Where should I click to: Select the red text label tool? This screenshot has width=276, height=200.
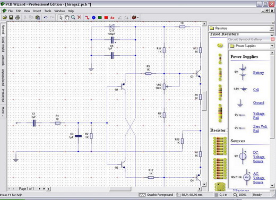tap(112, 18)
